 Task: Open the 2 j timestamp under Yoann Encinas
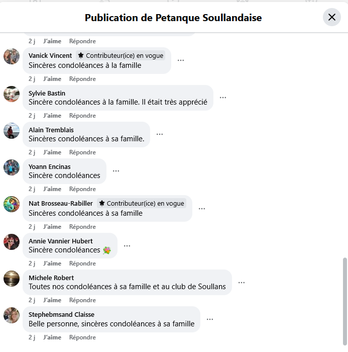coord(32,189)
